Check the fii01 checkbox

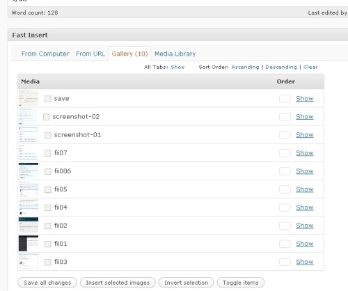(48, 244)
